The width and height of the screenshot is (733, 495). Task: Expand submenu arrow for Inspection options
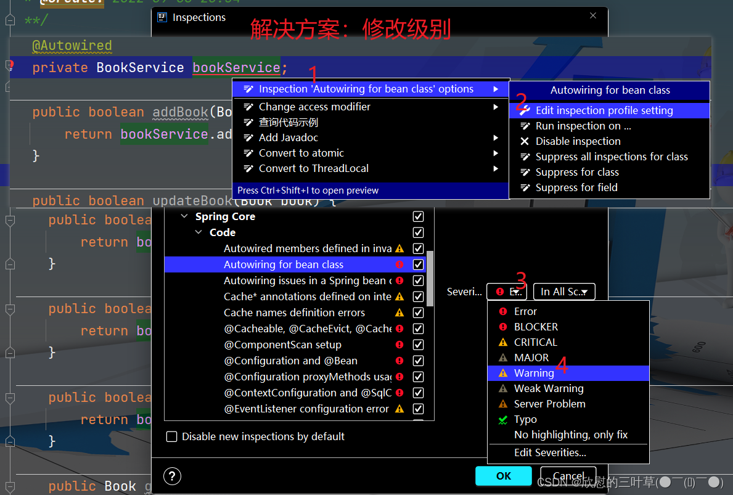tap(496, 89)
